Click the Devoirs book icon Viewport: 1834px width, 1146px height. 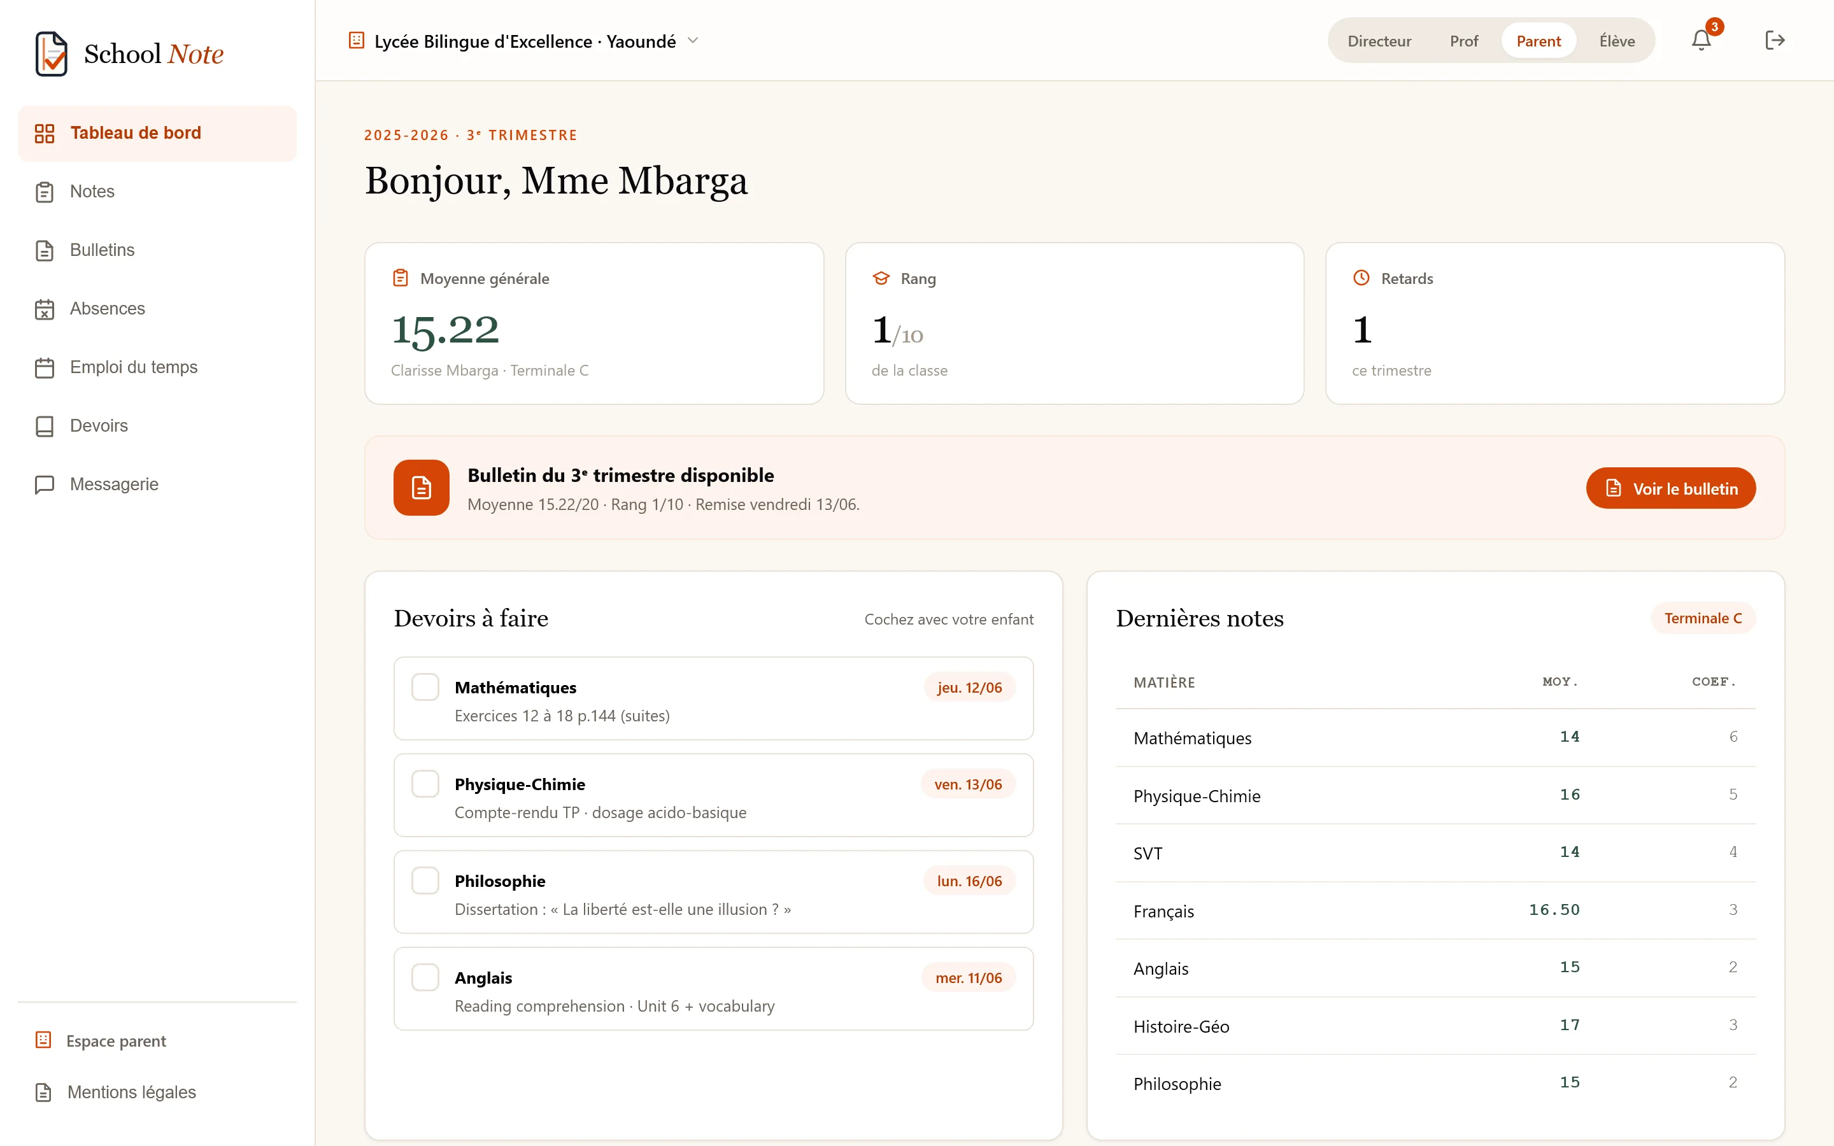(x=45, y=426)
